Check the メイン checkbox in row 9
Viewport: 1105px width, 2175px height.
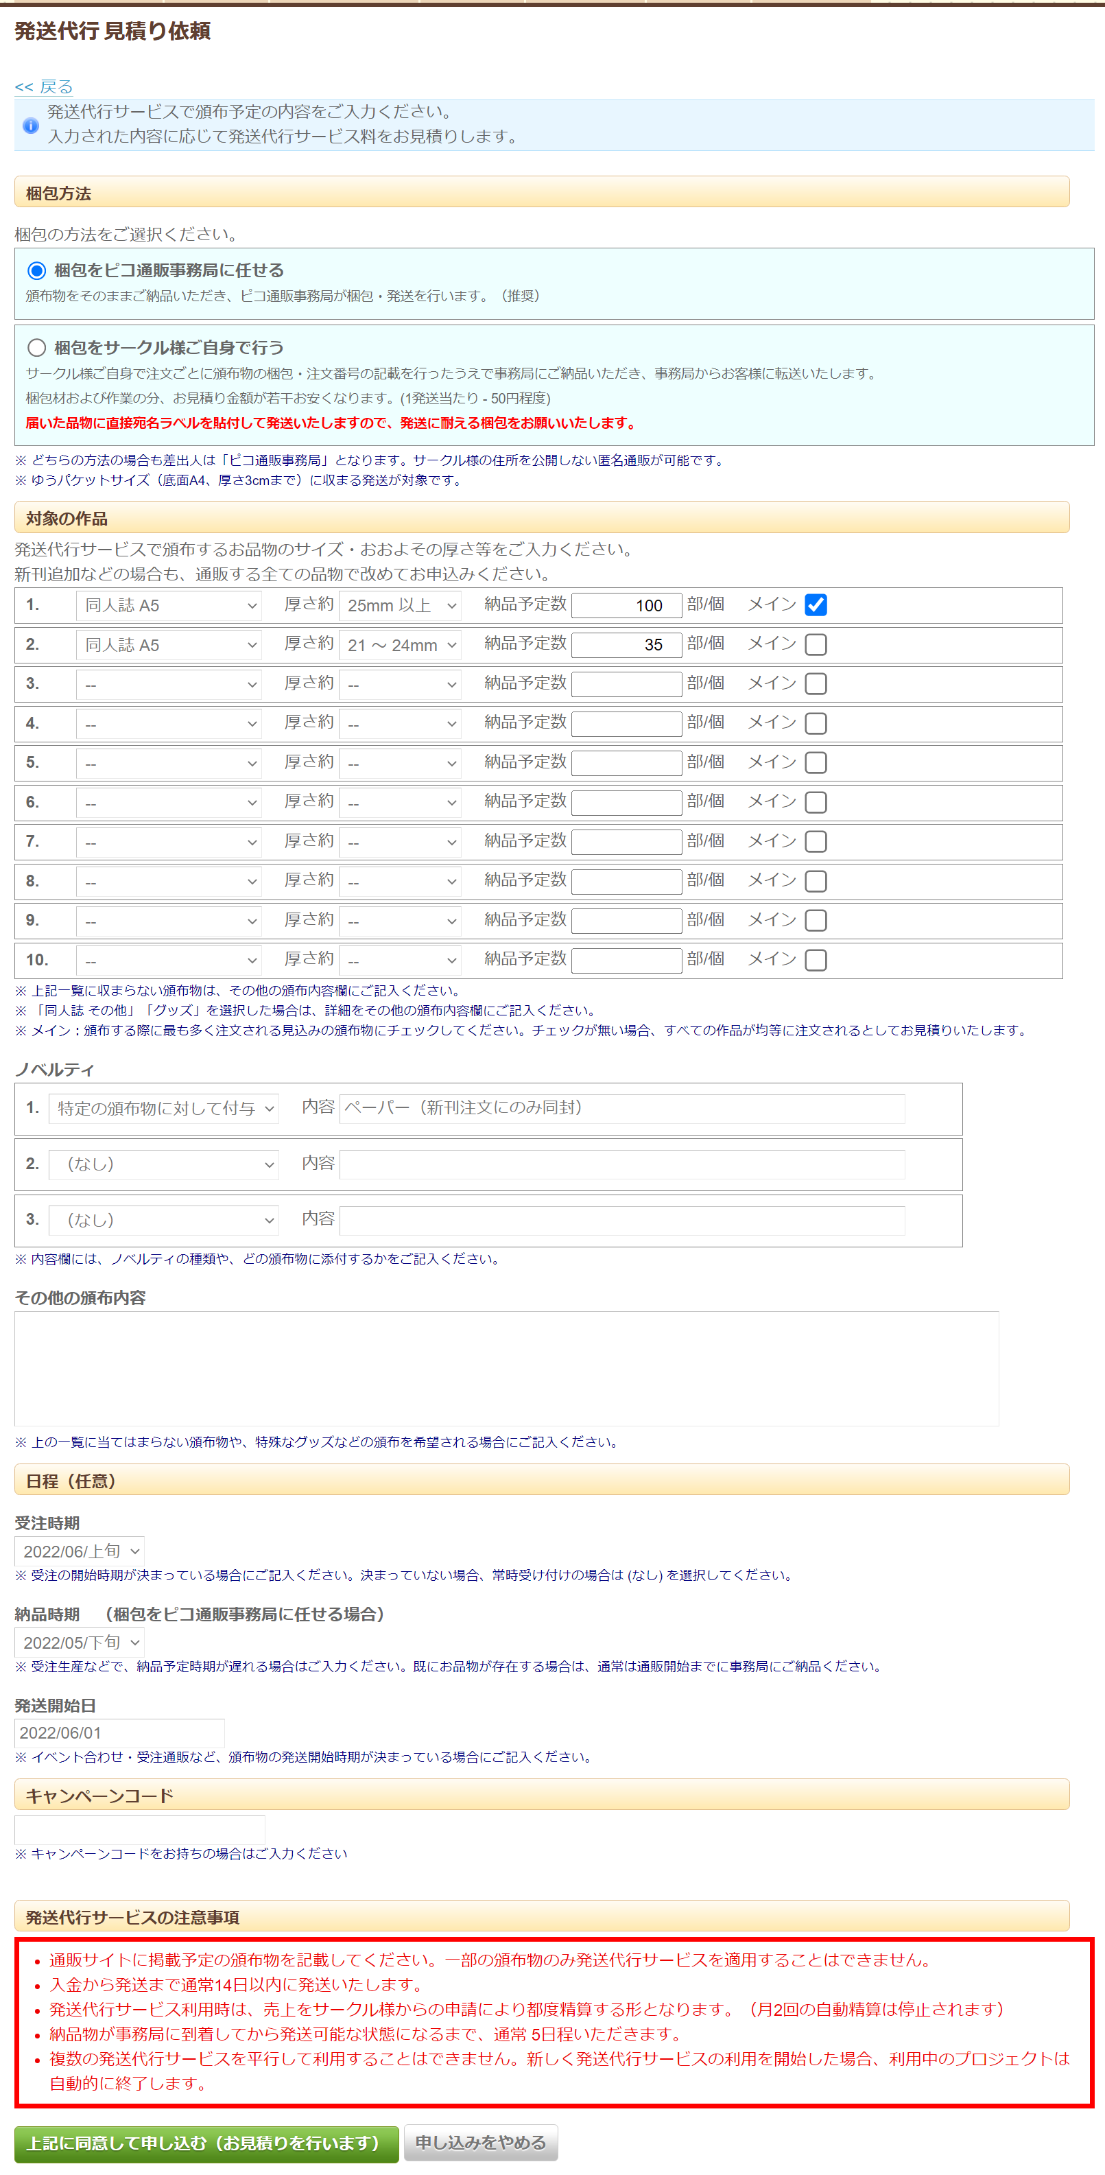816,920
